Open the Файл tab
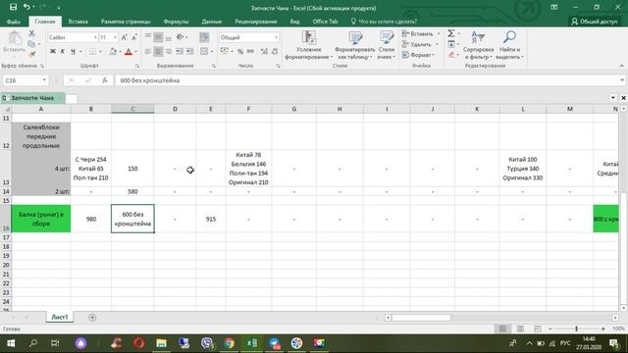Screen dimensions: 628x353 click(x=14, y=22)
